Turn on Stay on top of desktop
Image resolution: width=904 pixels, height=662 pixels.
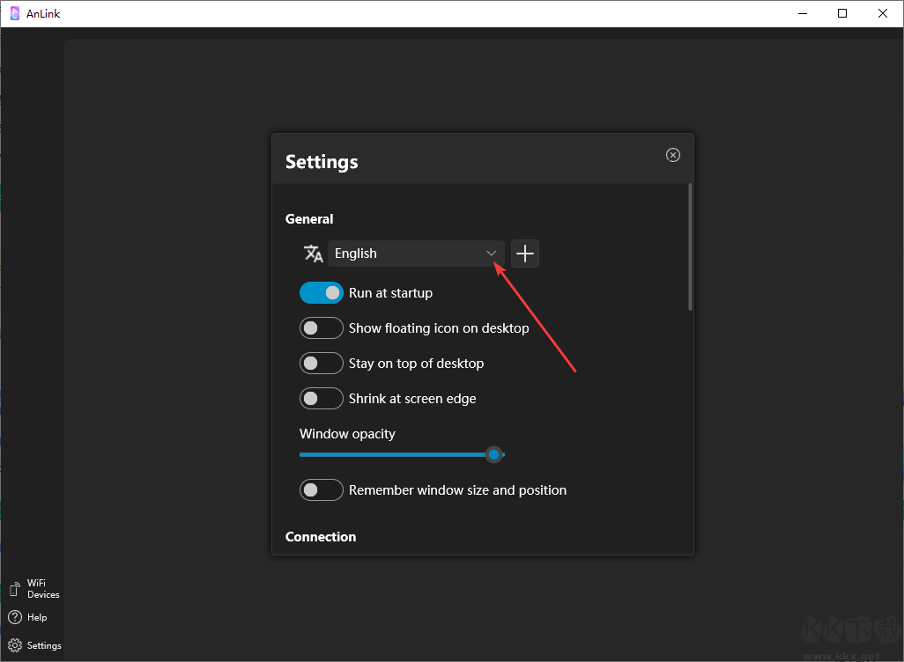pyautogui.click(x=321, y=364)
